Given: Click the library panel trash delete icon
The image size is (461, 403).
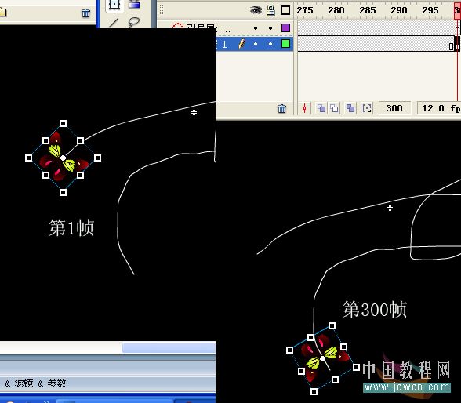Looking at the screenshot, I should (86, 13).
